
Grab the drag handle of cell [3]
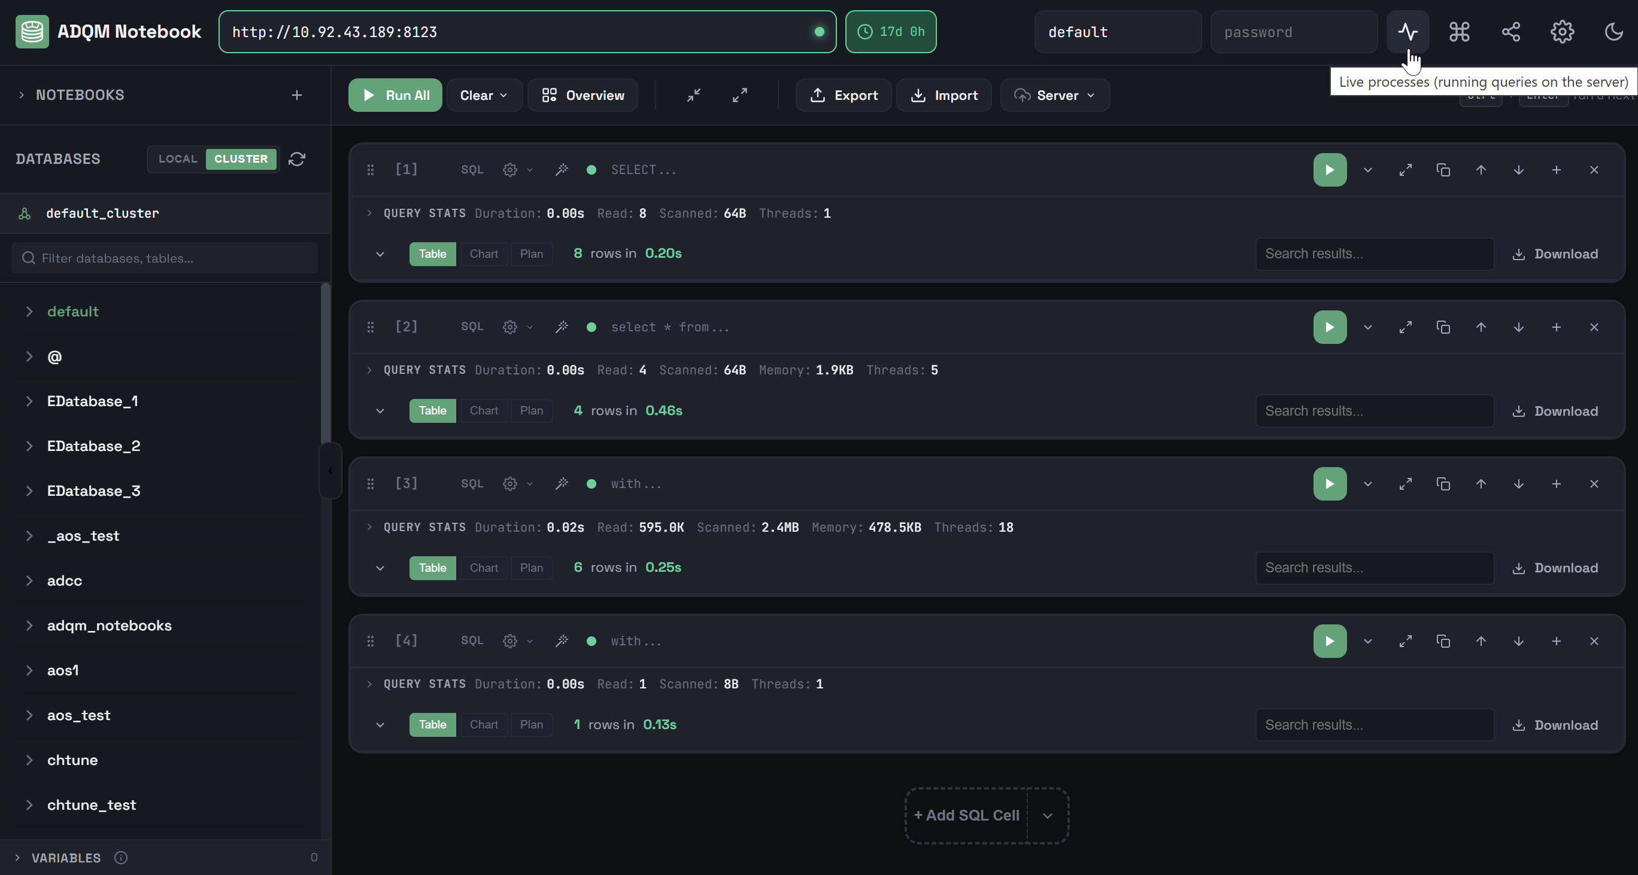pos(370,484)
